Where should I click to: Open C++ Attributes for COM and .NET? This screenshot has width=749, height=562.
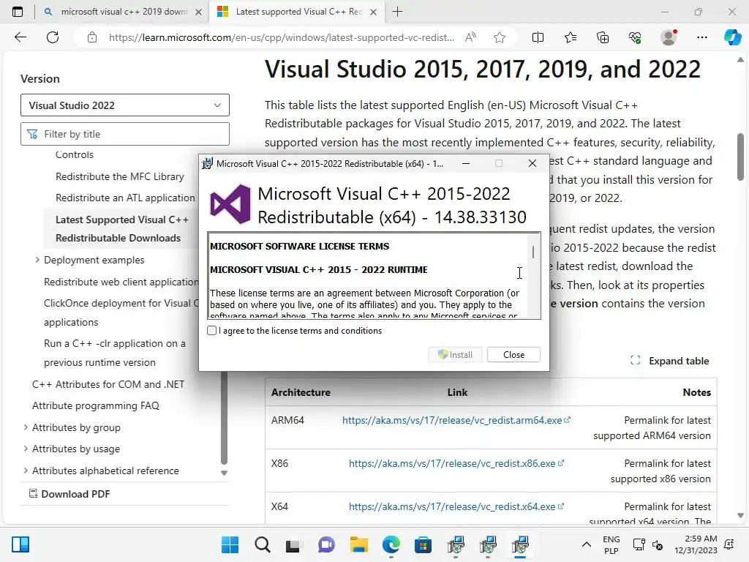click(x=108, y=384)
